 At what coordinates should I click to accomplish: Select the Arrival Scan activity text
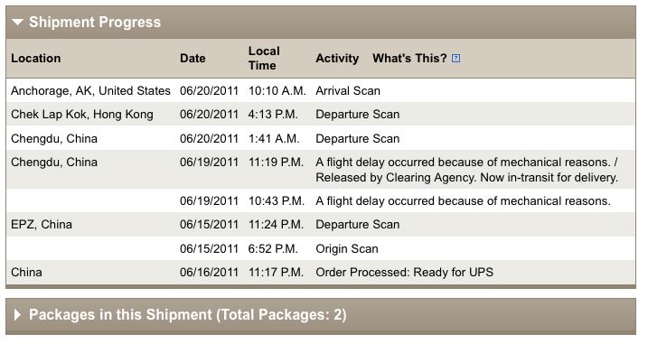tap(348, 90)
